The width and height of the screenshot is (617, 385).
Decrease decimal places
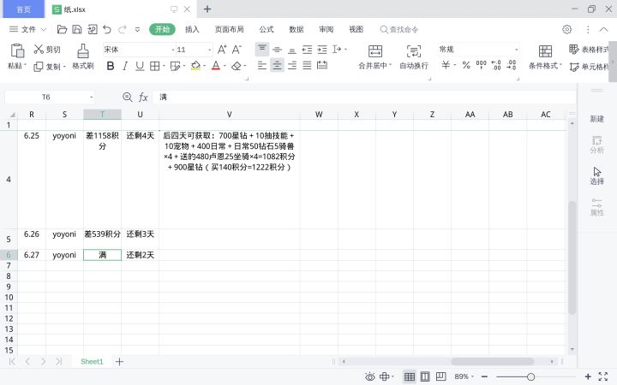click(x=511, y=65)
